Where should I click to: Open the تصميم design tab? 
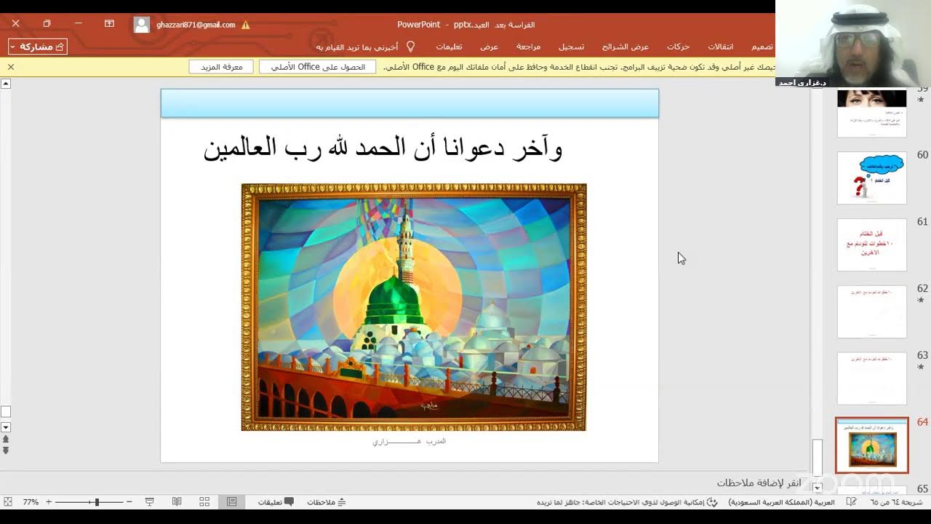[x=762, y=47]
